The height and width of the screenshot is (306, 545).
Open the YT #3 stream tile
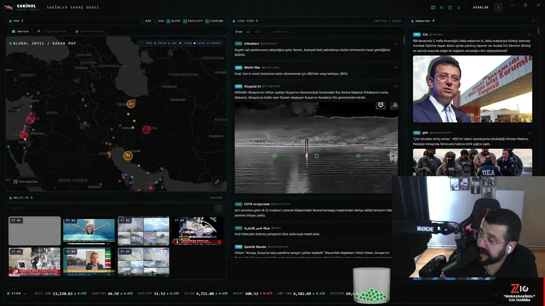(x=143, y=231)
